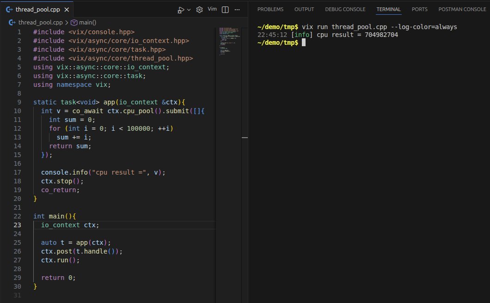Expand the breadcrumb chevron separator

tap(67, 23)
